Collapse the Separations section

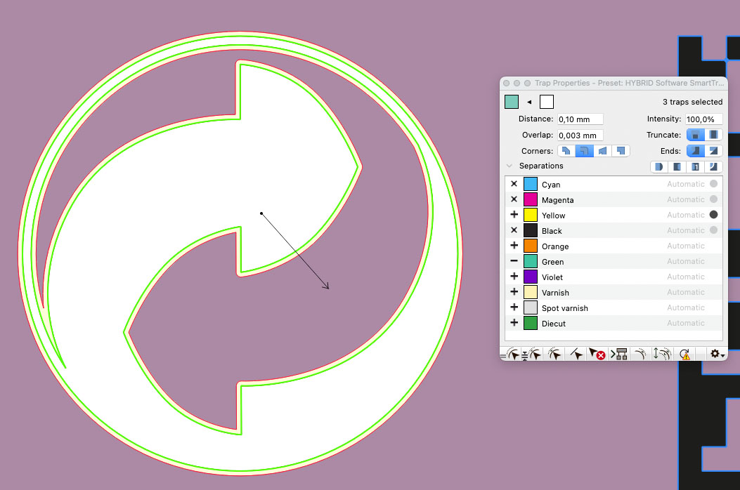(509, 166)
